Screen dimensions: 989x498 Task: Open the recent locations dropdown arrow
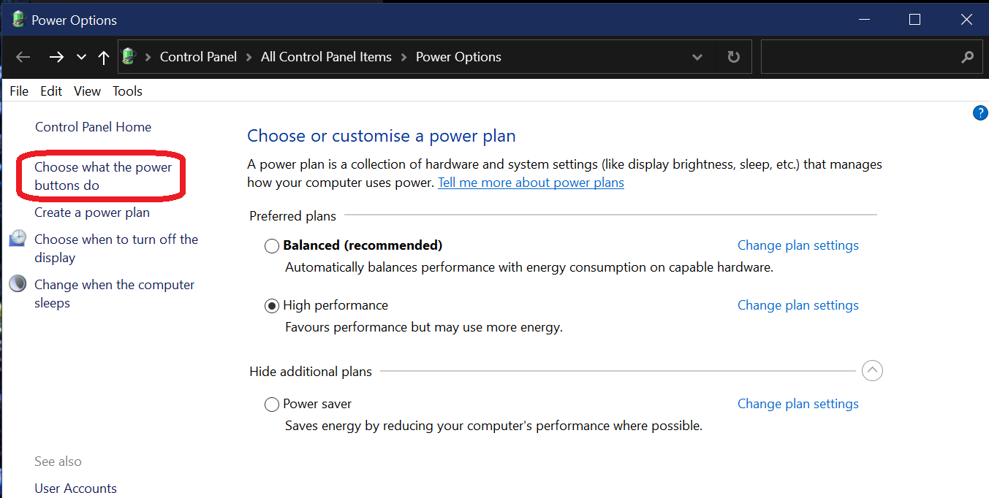click(x=81, y=57)
